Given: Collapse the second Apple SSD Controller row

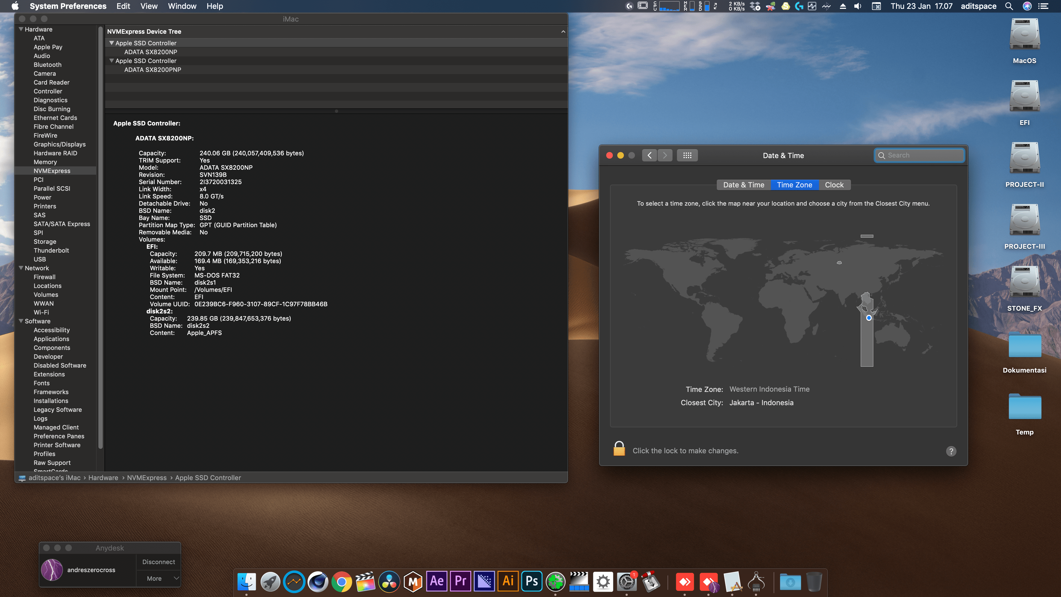Looking at the screenshot, I should click(111, 61).
